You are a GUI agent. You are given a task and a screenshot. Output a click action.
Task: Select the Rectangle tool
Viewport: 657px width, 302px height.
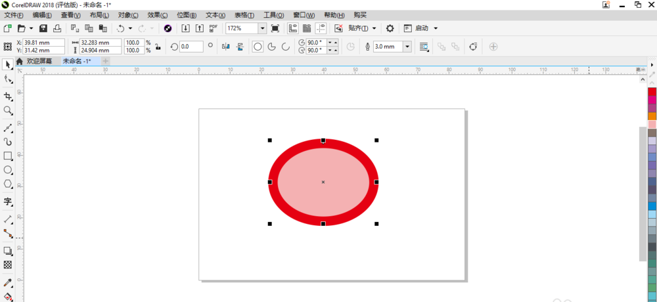[x=7, y=156]
